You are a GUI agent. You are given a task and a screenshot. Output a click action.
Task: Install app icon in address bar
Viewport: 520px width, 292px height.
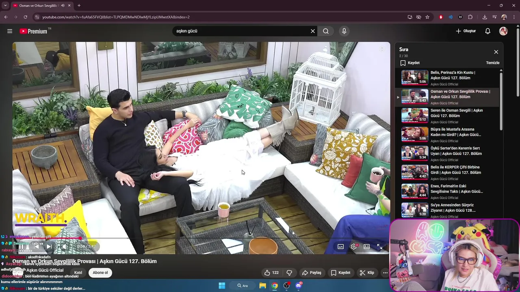click(410, 17)
